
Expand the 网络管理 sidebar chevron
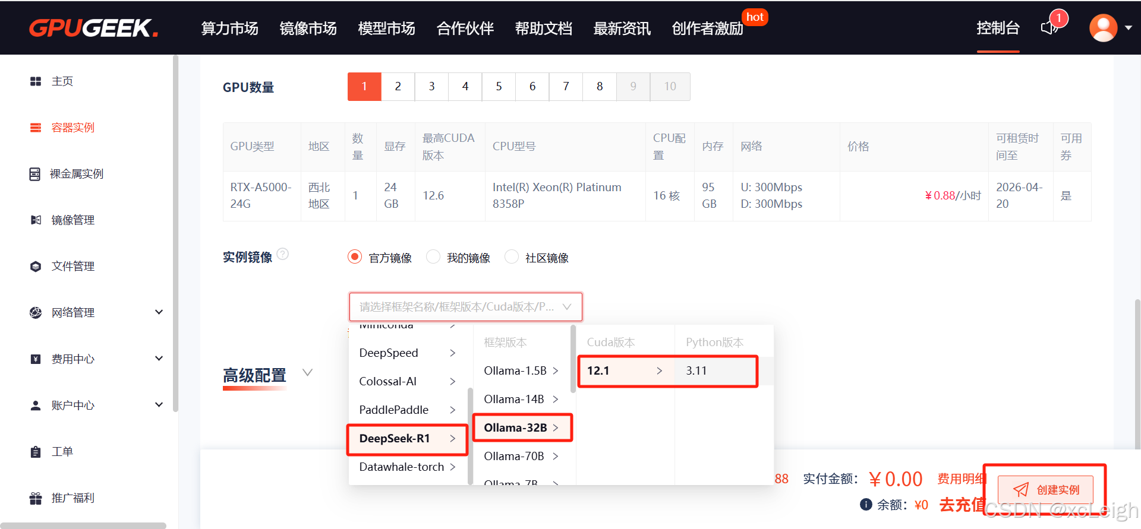(x=159, y=312)
